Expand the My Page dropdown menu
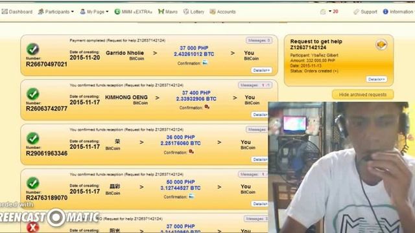415x233 pixels. [94, 12]
